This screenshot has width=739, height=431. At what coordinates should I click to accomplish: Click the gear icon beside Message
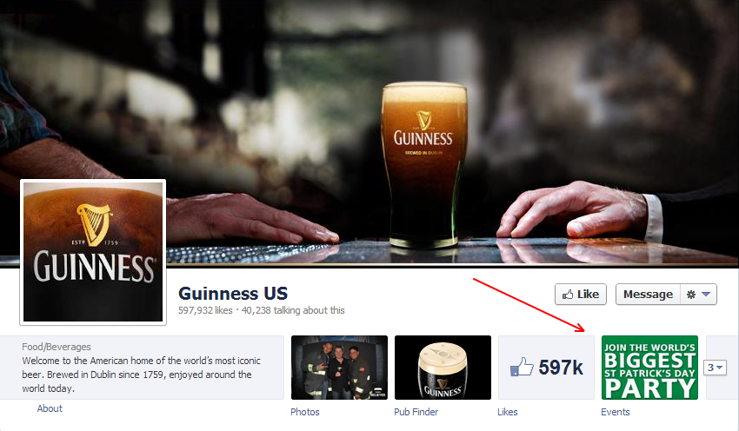tap(691, 295)
